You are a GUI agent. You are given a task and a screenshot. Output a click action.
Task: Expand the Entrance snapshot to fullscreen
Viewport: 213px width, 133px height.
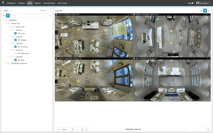(x=129, y=59)
